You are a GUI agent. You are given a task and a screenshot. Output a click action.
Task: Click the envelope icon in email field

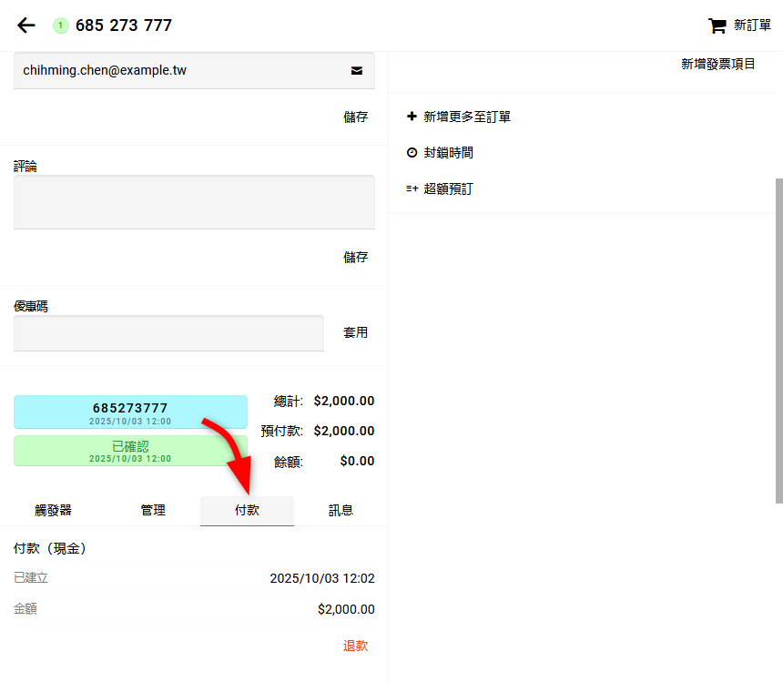(356, 70)
